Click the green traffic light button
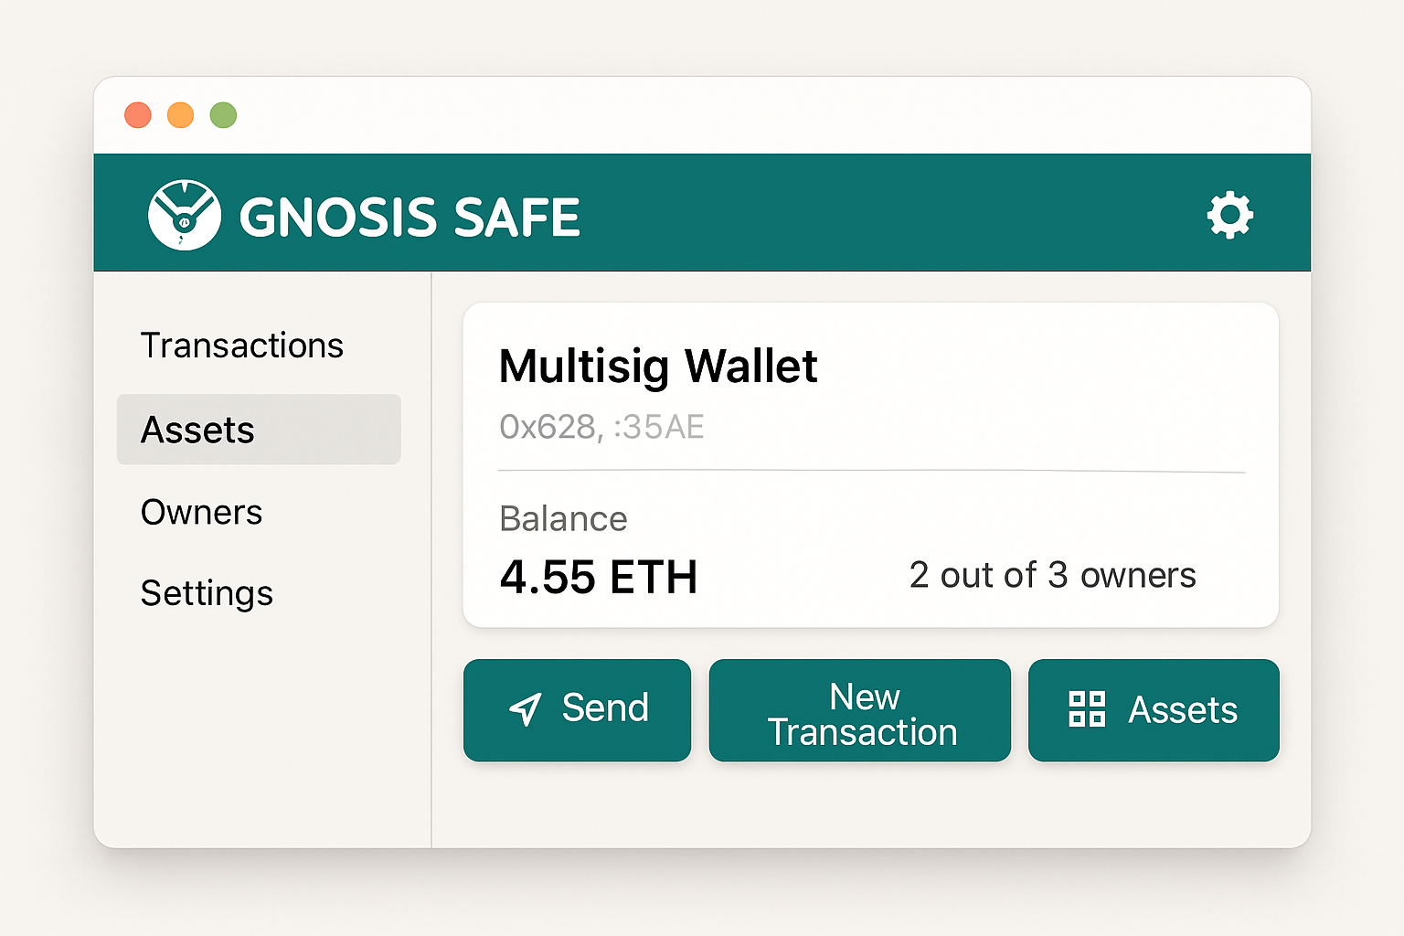 point(222,114)
